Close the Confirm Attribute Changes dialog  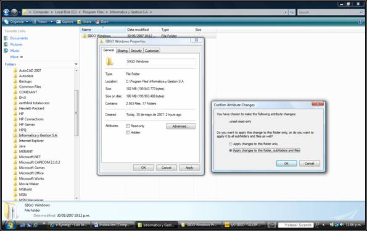pyautogui.click(x=318, y=104)
